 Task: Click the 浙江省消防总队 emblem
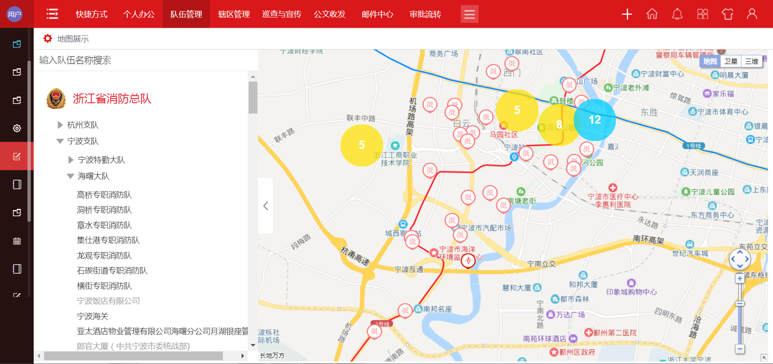click(x=56, y=99)
